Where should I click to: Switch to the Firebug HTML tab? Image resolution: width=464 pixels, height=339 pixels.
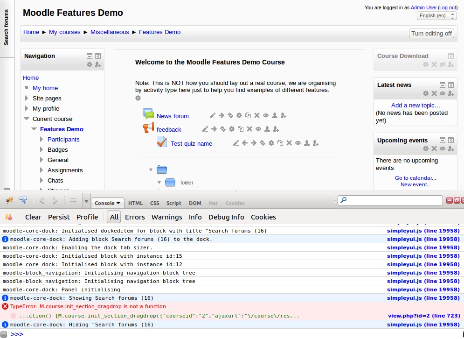pos(135,203)
